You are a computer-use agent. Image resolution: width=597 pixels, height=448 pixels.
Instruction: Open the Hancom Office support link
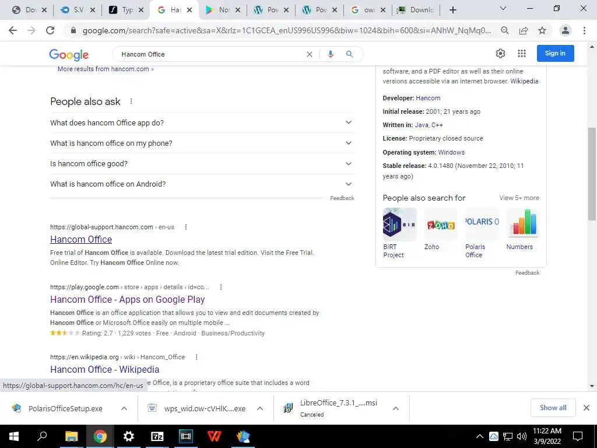[x=81, y=239]
